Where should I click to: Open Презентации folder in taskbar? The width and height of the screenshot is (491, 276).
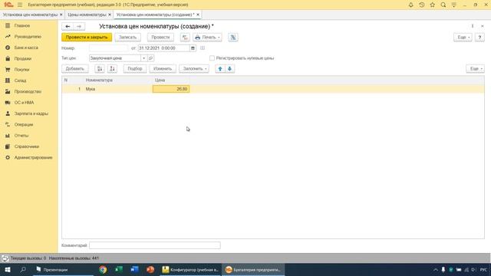(x=63, y=270)
